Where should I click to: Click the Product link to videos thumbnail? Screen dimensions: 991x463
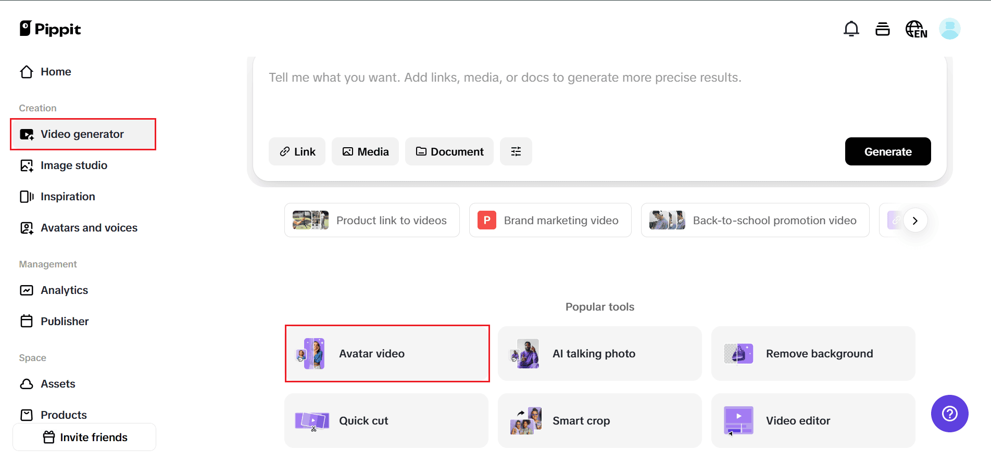click(310, 220)
